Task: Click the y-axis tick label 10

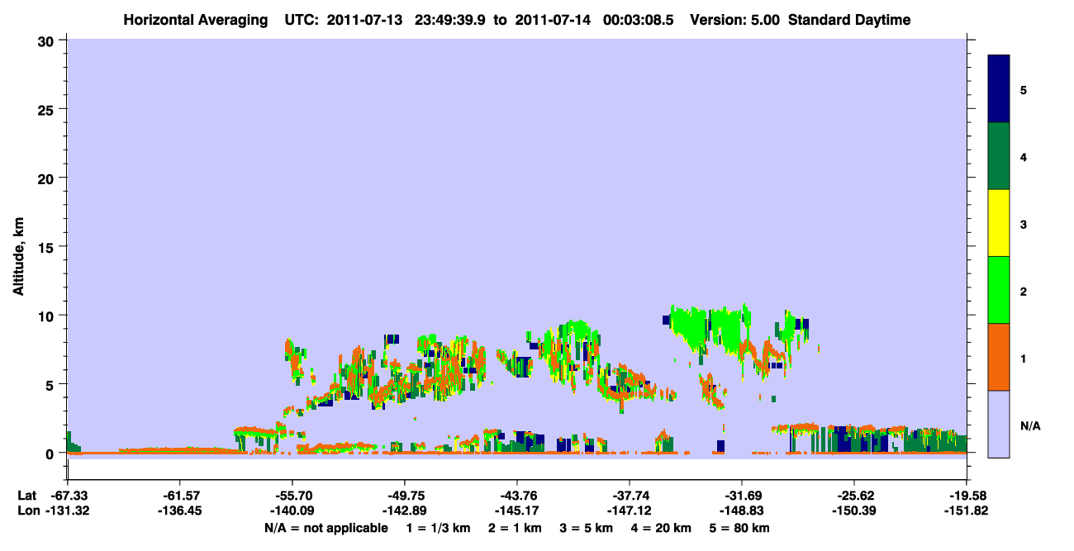Action: tap(46, 316)
